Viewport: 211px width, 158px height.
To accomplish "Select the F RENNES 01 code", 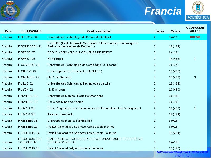I will 28,121.
